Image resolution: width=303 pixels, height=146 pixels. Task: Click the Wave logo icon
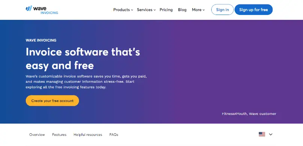point(29,8)
